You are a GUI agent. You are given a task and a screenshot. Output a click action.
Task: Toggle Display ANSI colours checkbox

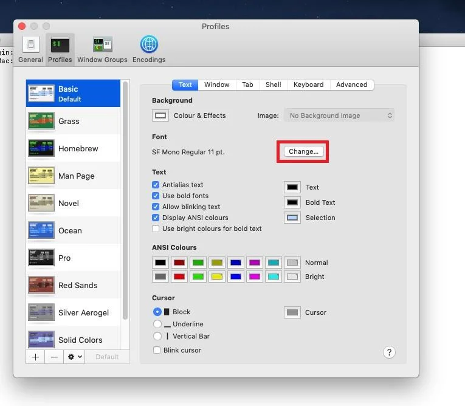(x=156, y=218)
